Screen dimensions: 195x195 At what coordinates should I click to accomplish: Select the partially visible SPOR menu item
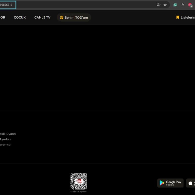(x=2, y=18)
